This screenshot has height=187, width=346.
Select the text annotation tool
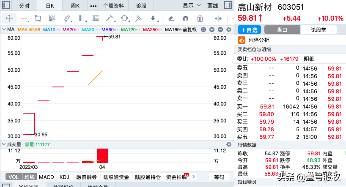96,18
